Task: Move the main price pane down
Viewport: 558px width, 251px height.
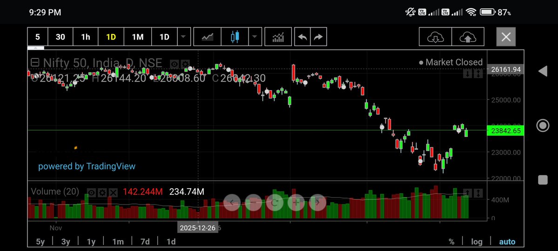Action: pyautogui.click(x=468, y=74)
